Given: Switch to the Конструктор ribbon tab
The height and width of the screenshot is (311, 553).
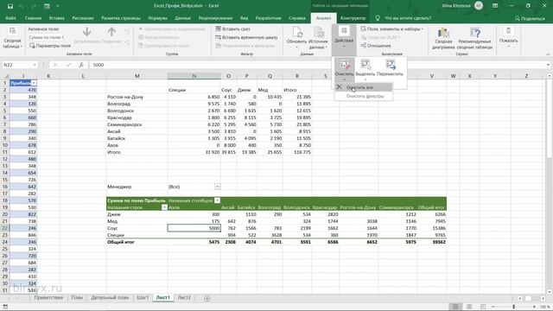Looking at the screenshot, I should click(x=353, y=18).
